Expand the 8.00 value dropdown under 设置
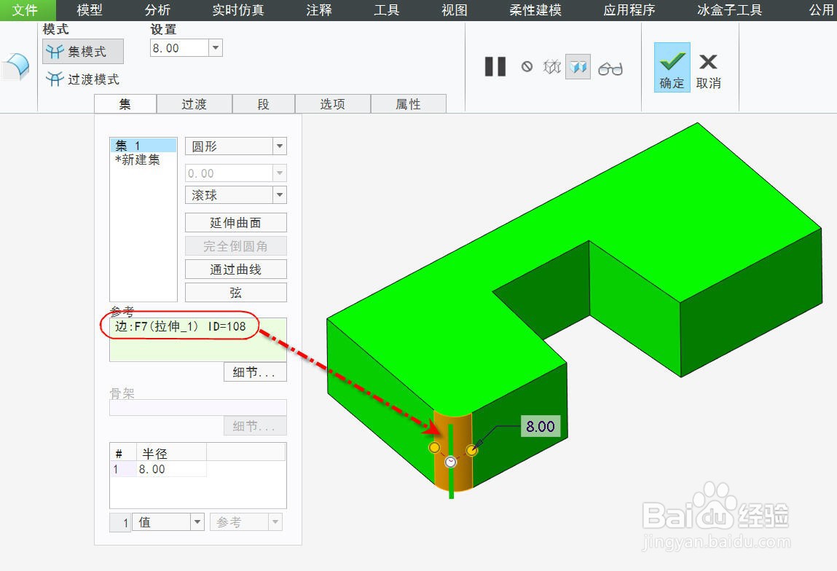Screen dimensions: 837x571 (214, 47)
